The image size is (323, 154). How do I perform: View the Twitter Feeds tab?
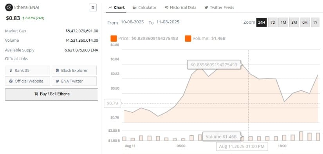(x=219, y=7)
